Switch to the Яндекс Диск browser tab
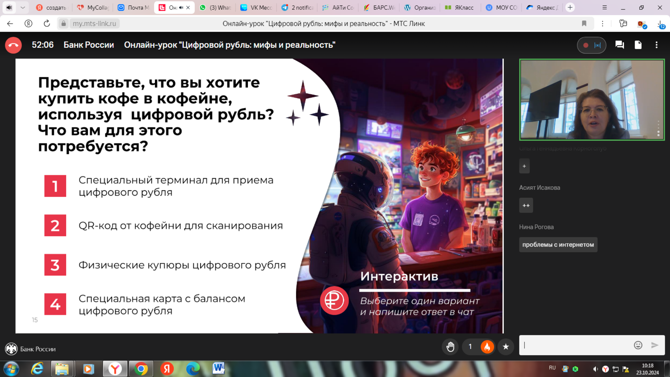This screenshot has width=670, height=377. [542, 8]
